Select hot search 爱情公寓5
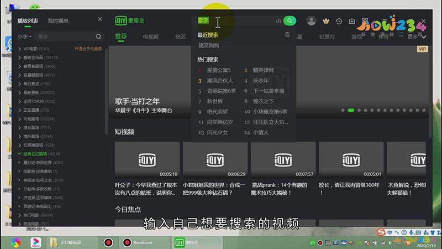442x249 pixels. click(219, 70)
